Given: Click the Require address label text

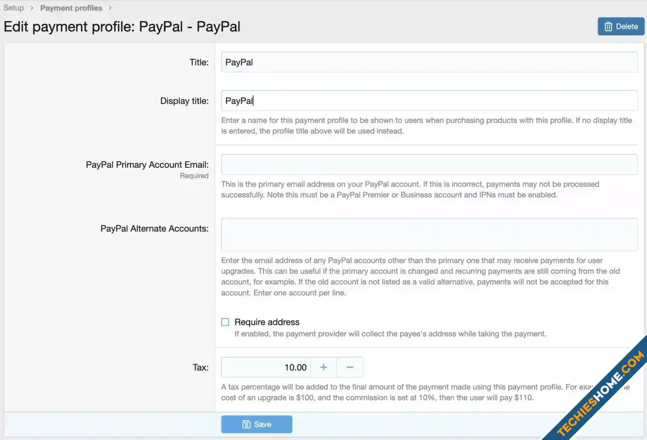Looking at the screenshot, I should pyautogui.click(x=267, y=322).
